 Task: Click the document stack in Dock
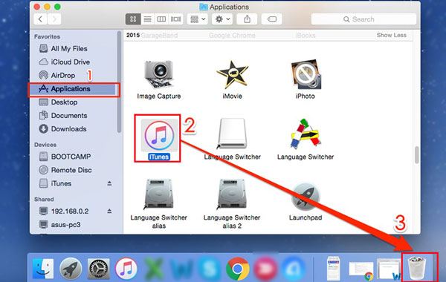(333, 268)
